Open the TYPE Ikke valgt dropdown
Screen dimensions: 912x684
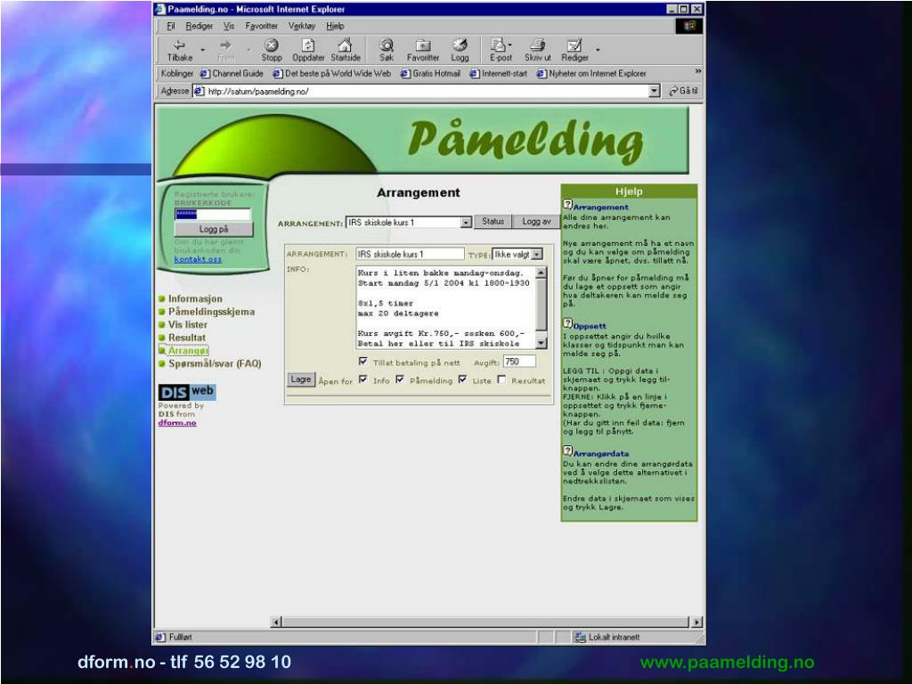[x=537, y=254]
